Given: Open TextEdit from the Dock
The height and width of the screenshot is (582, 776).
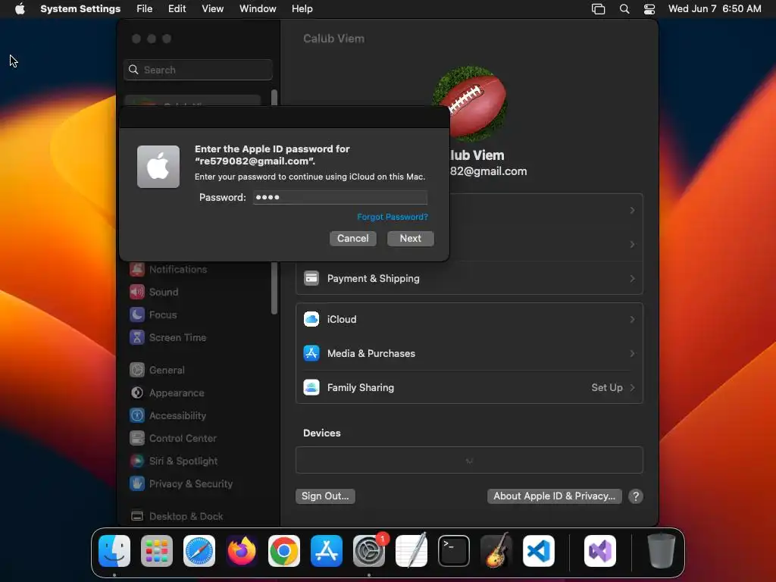Looking at the screenshot, I should click(411, 551).
